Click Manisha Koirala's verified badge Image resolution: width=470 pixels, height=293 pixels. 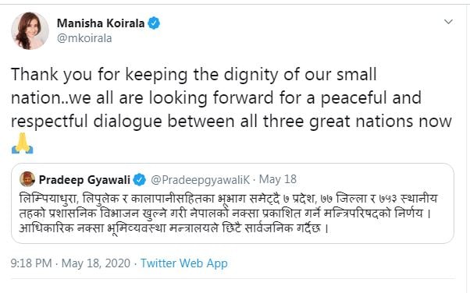pyautogui.click(x=154, y=23)
